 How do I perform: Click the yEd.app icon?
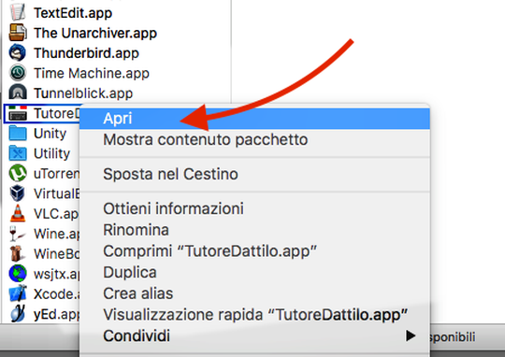click(18, 313)
